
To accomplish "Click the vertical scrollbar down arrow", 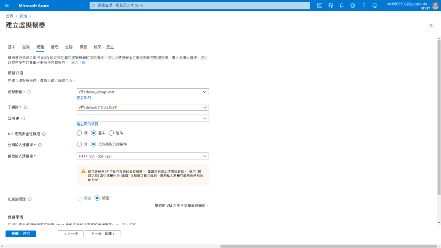I will click(x=439, y=223).
